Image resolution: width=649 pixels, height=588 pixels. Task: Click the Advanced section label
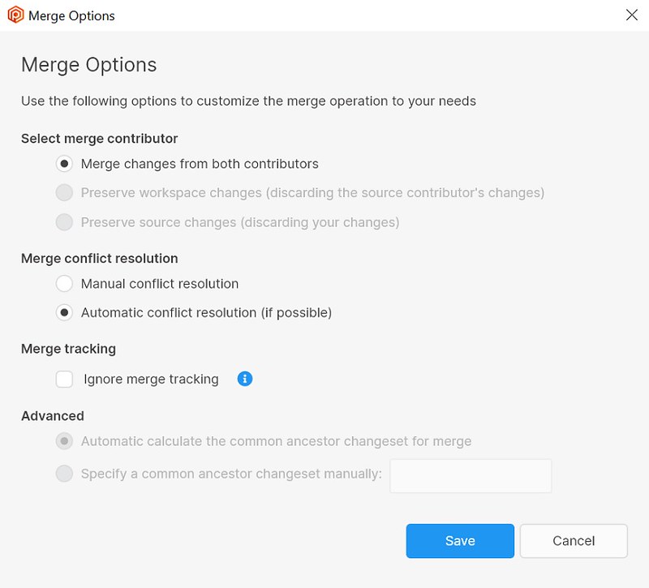coord(53,415)
